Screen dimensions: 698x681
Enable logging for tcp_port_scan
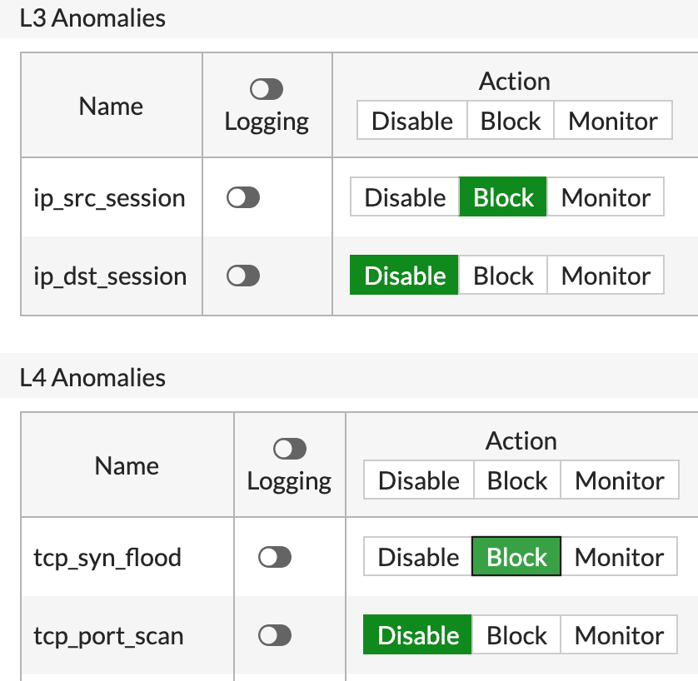point(275,636)
